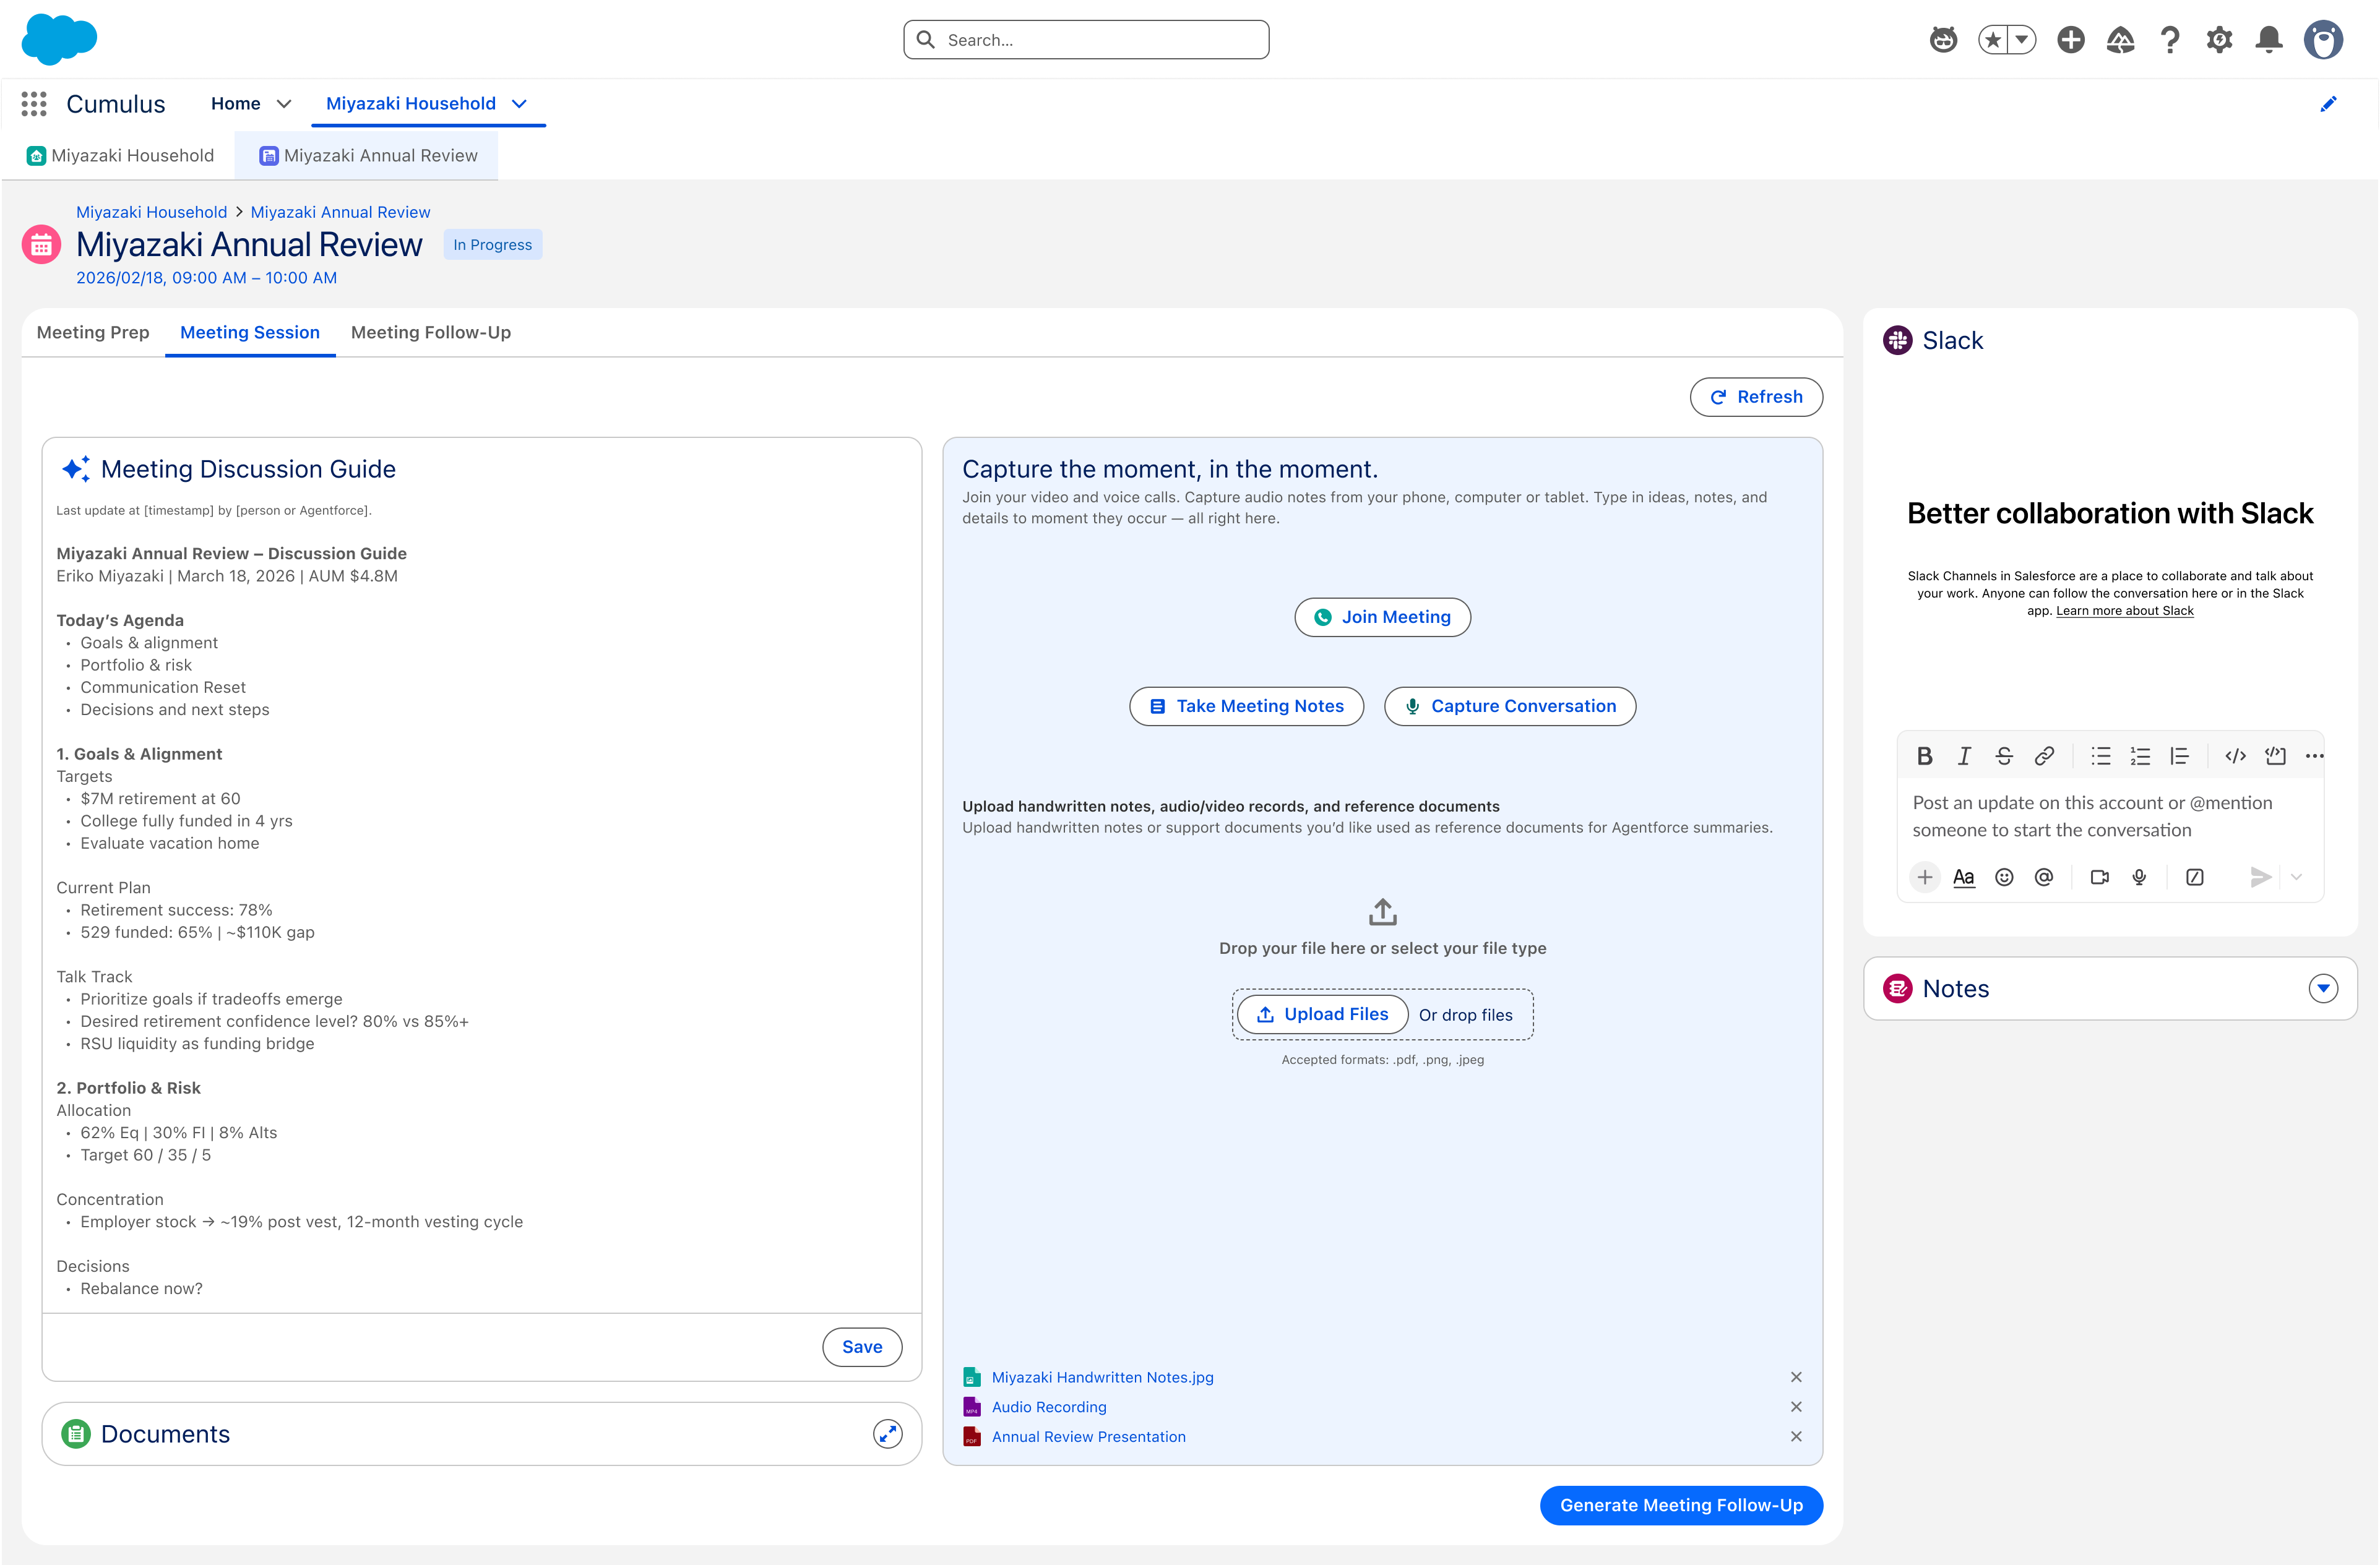Toggle Aa formatting toolbar in Slack
The image size is (2380, 1565).
click(x=1964, y=877)
